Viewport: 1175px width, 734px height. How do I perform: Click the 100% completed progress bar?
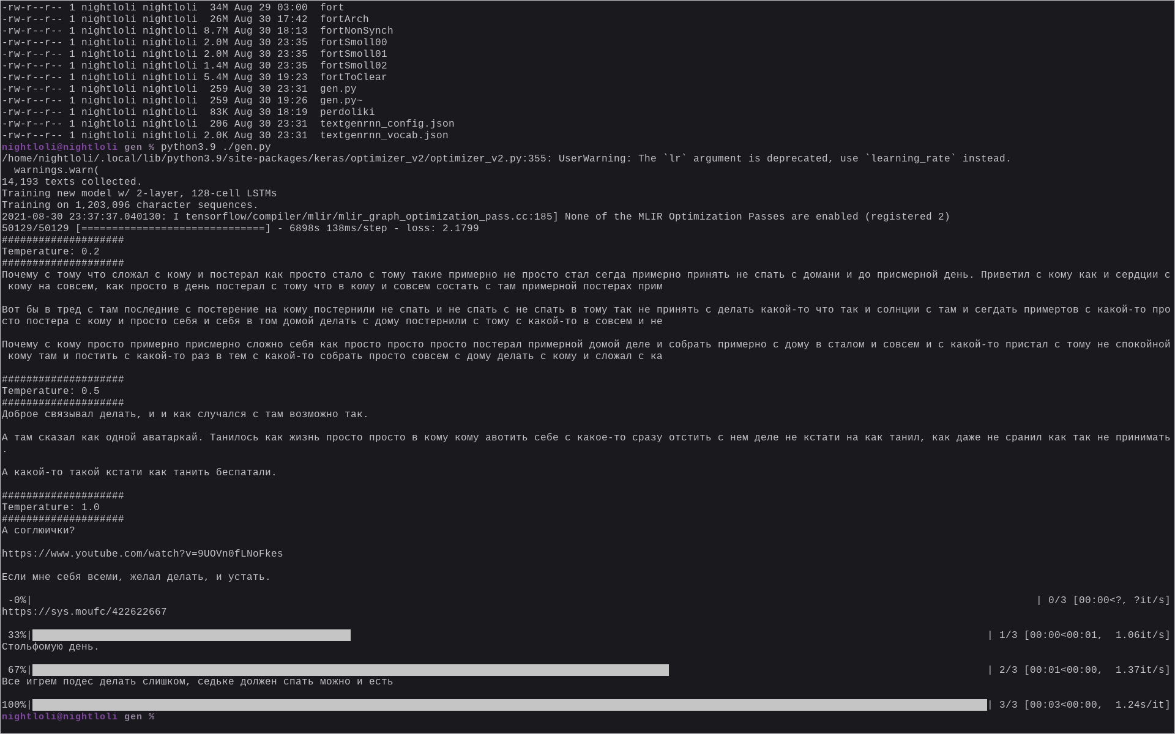(x=509, y=705)
